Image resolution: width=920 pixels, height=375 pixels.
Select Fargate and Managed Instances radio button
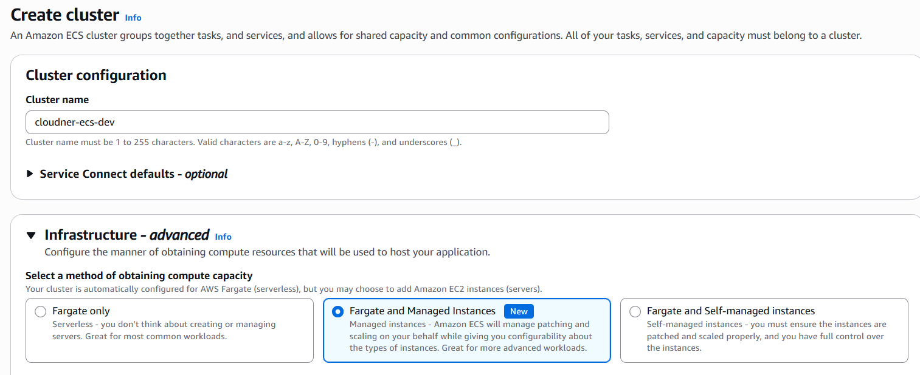[x=337, y=312]
